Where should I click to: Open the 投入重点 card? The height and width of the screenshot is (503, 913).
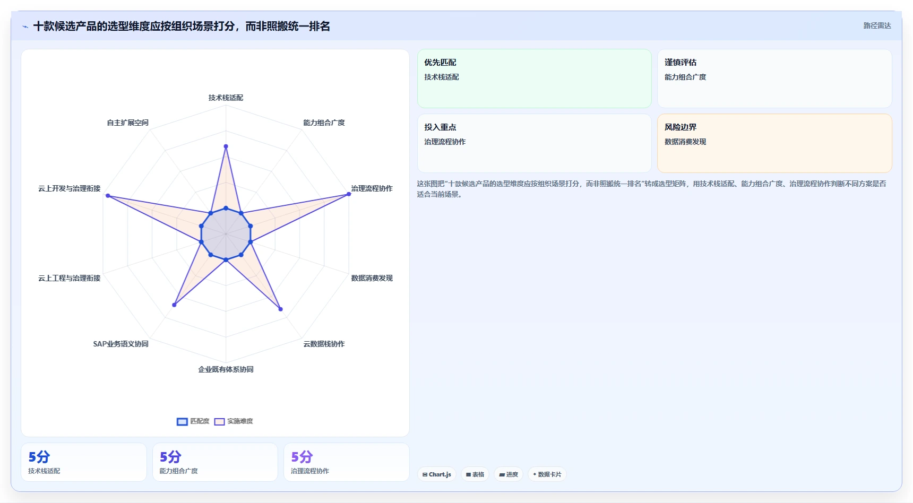click(534, 143)
